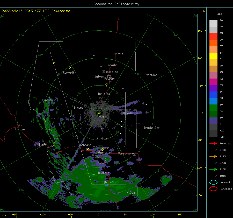Click the RedDeer map label
Viewport: 233px width, 218px height.
pyautogui.click(x=110, y=79)
